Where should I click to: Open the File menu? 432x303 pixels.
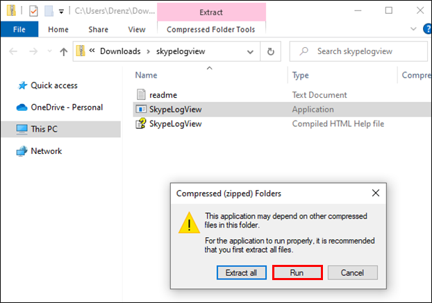click(x=19, y=29)
